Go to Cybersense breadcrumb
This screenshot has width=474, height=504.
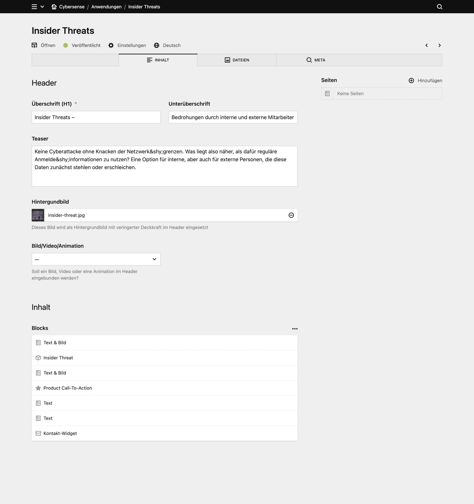tap(72, 7)
